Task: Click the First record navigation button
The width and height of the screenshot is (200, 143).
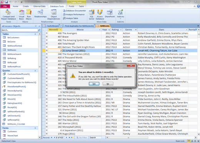Action: pos(52,138)
